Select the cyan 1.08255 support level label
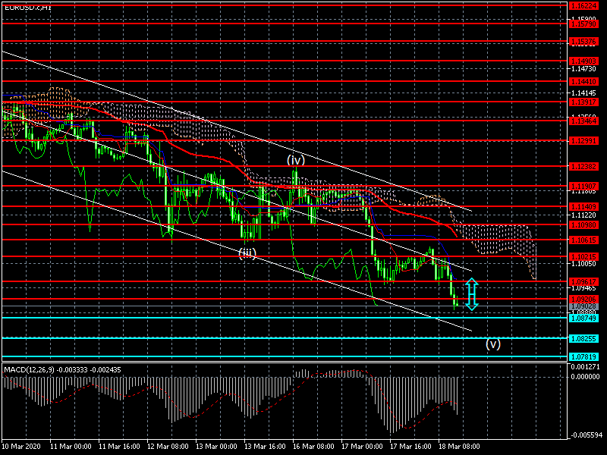The width and height of the screenshot is (607, 455). [x=583, y=338]
